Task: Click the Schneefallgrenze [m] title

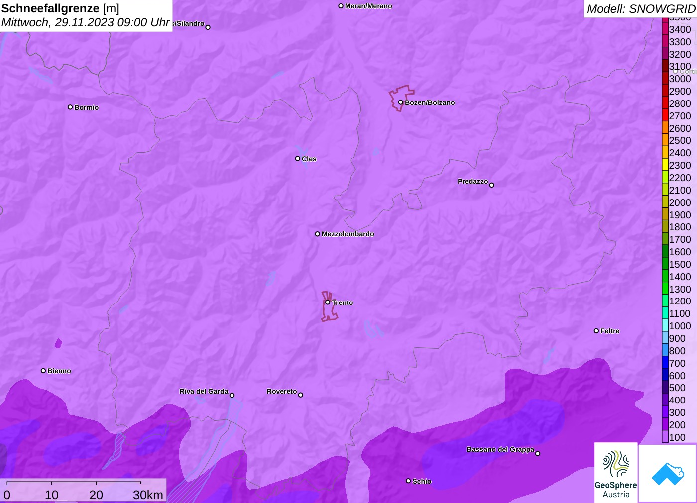Action: point(60,8)
